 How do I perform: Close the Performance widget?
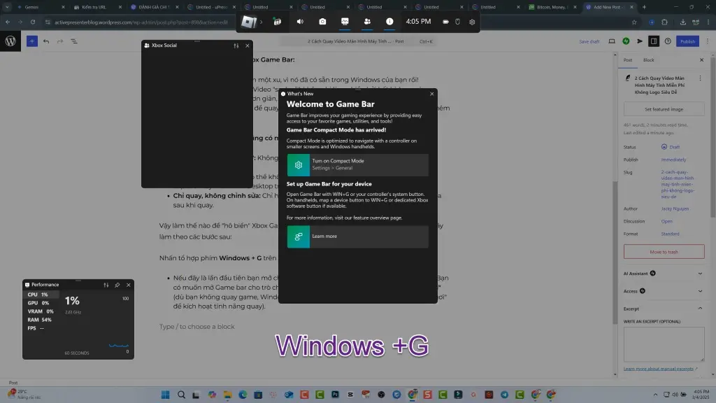point(129,285)
